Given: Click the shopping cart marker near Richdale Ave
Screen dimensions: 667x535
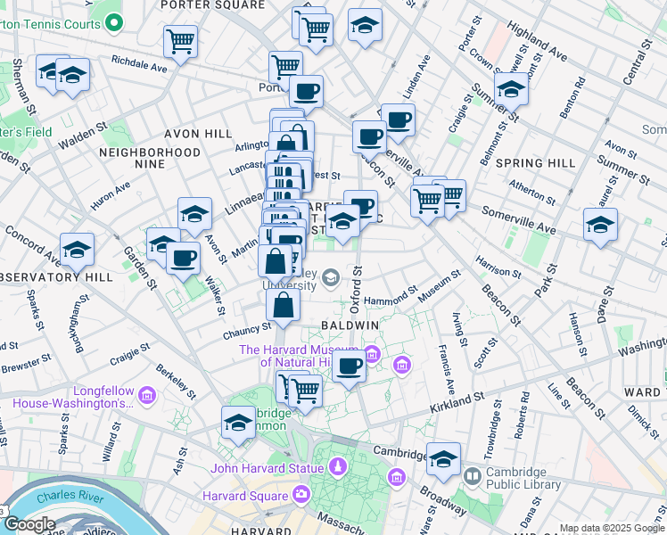Looking at the screenshot, I should click(x=181, y=45).
